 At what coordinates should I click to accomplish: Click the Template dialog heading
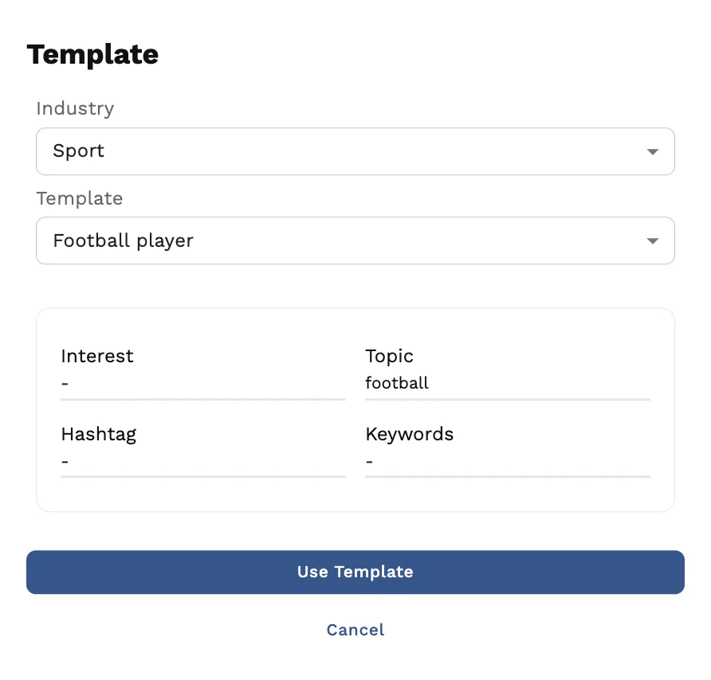[92, 54]
